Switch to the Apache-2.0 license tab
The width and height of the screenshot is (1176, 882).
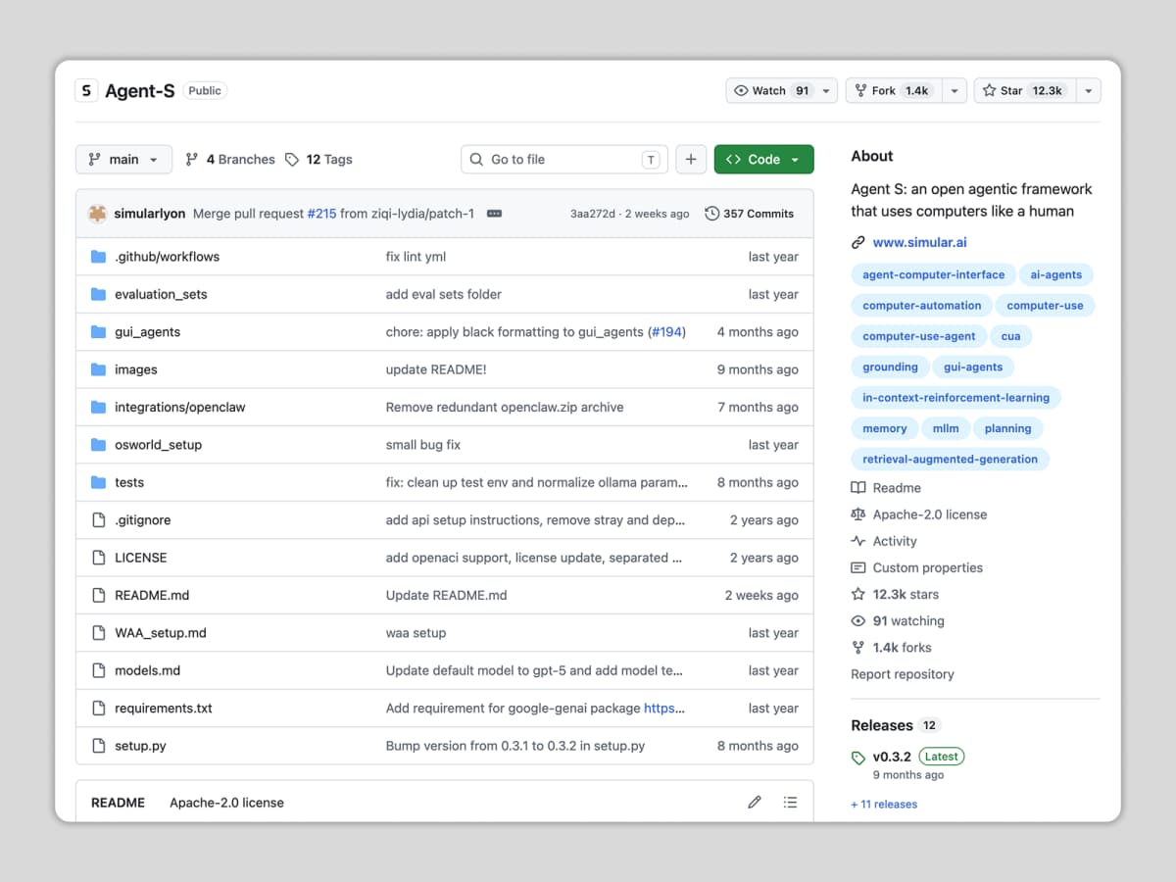point(226,803)
